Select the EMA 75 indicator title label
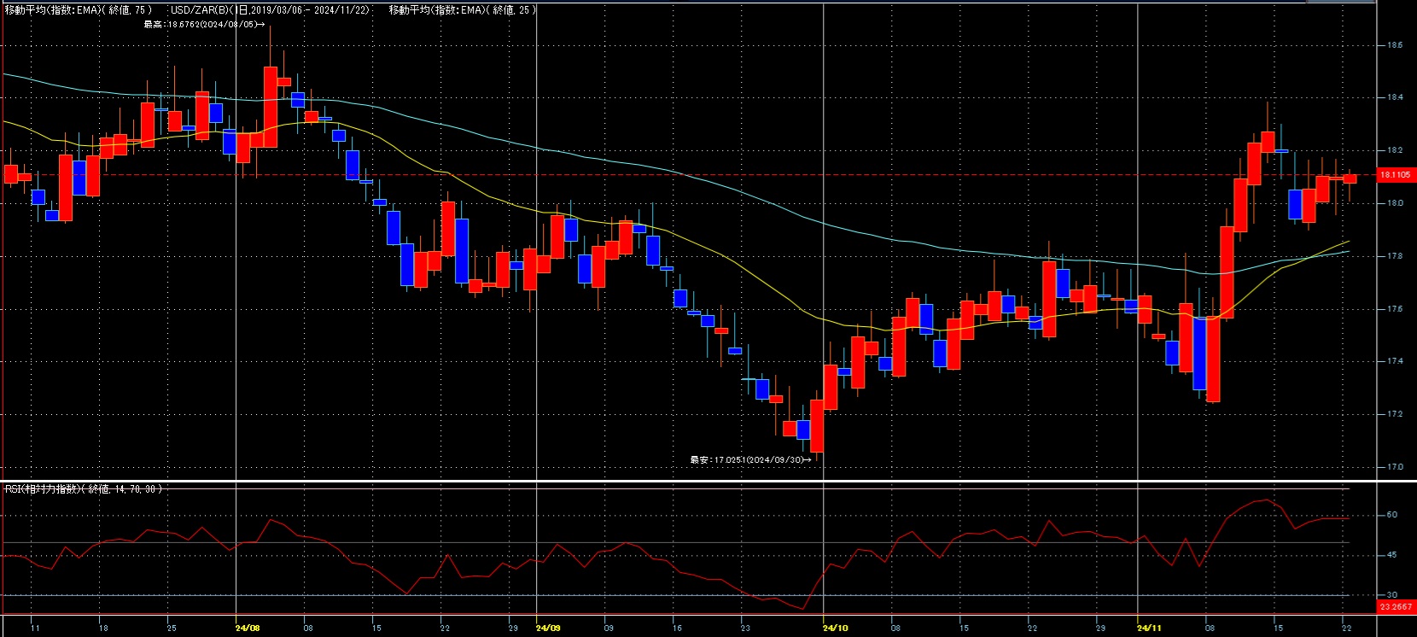Screen dimensions: 1417x637 pyautogui.click(x=79, y=10)
